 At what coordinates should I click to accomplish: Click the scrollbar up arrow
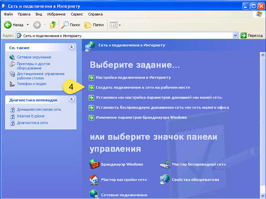(x=263, y=55)
